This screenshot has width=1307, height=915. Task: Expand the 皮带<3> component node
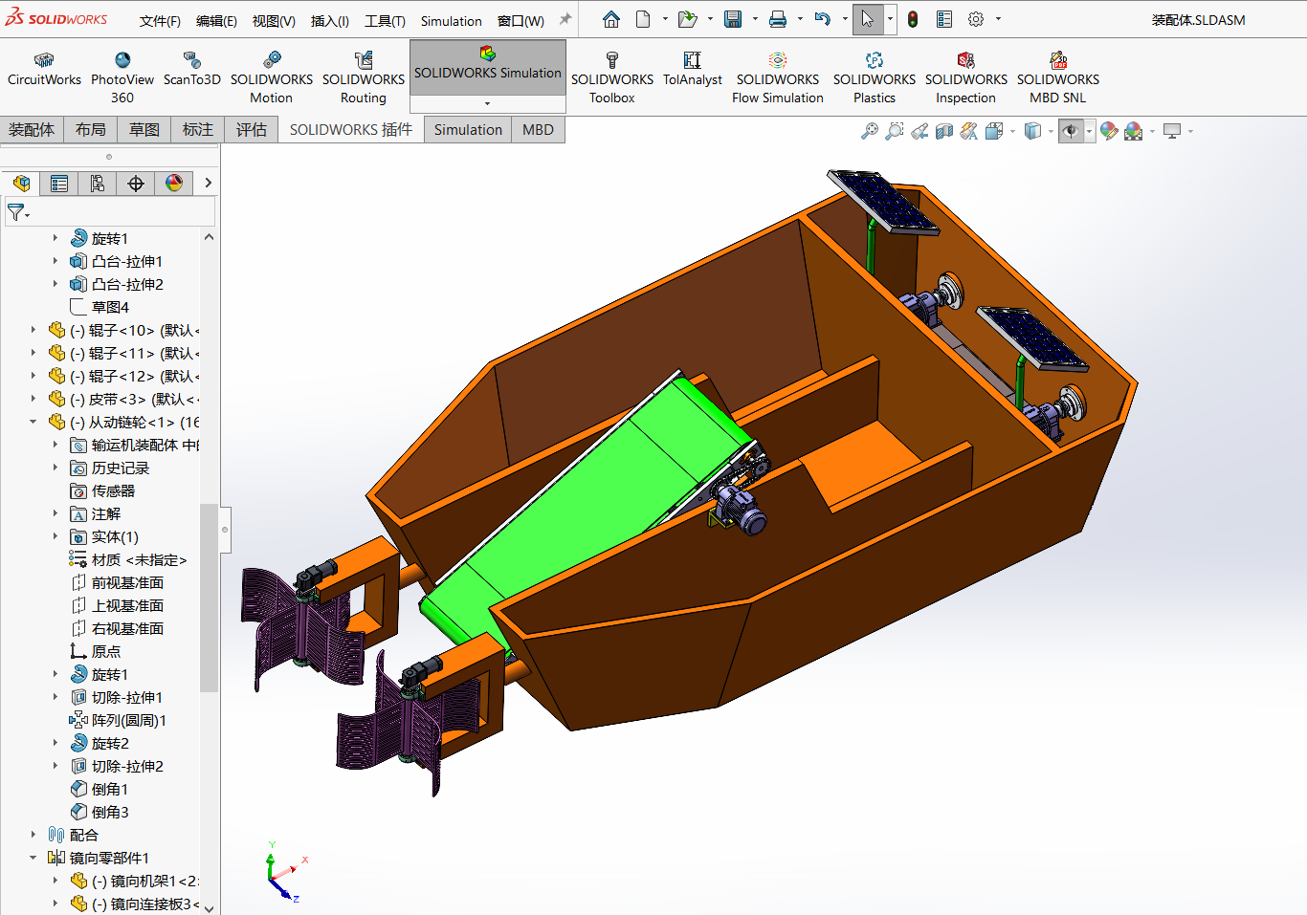(33, 399)
